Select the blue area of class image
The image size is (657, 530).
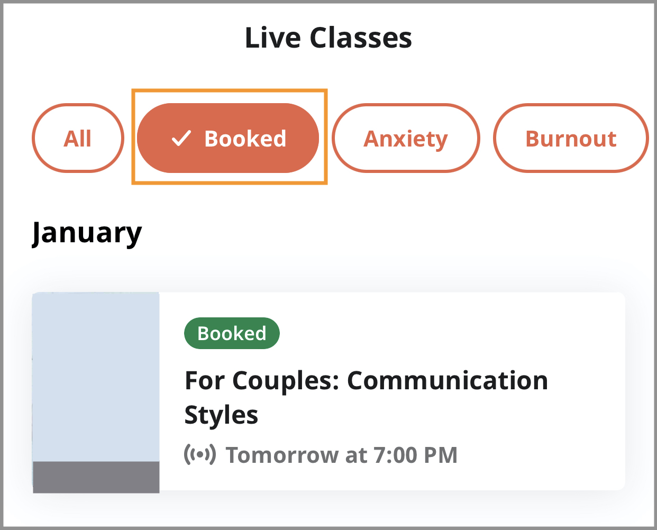click(96, 376)
